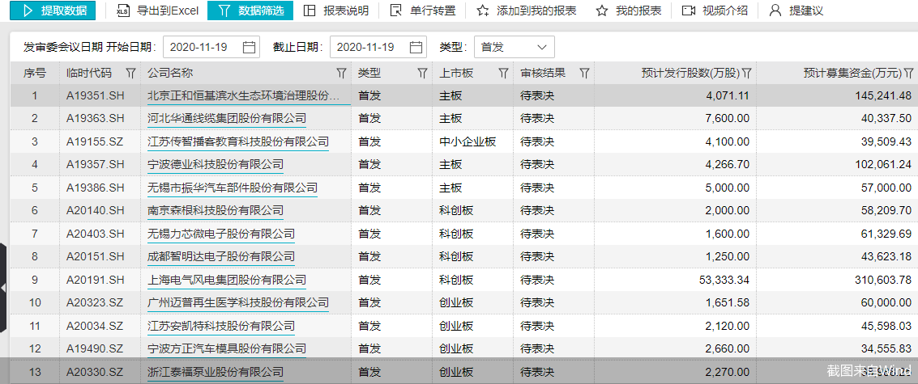Click the 序号 column header
Screen dimensions: 918x384
[35, 73]
